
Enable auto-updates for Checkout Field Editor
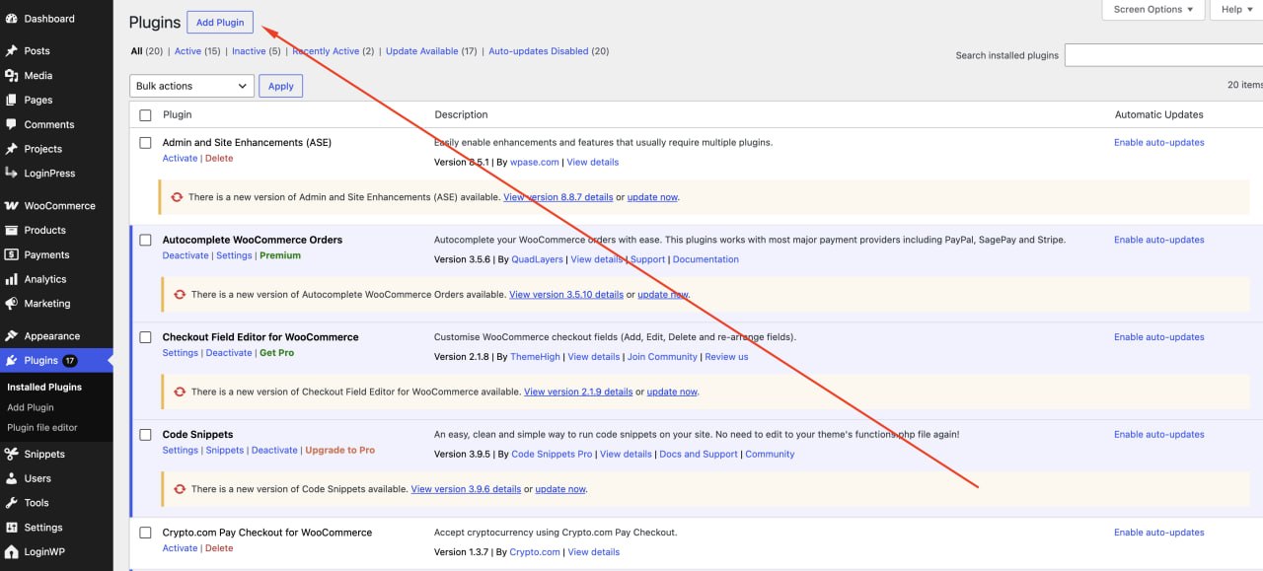pyautogui.click(x=1159, y=337)
